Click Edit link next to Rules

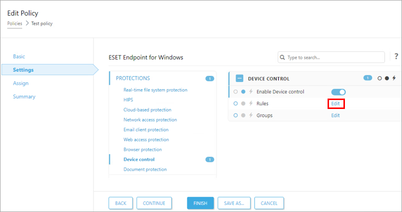coord(335,104)
